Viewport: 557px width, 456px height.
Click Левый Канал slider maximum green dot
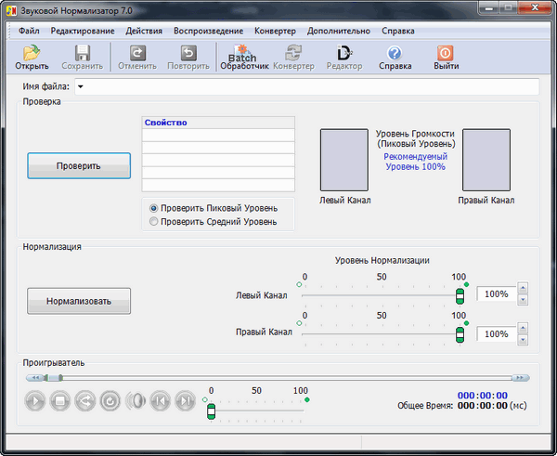(466, 284)
